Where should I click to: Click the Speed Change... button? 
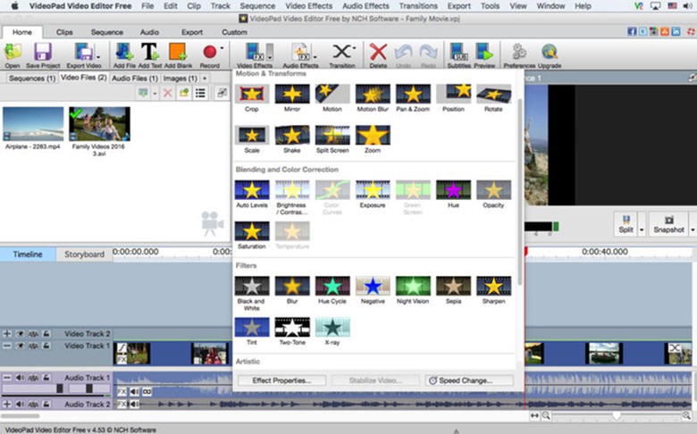click(x=469, y=380)
